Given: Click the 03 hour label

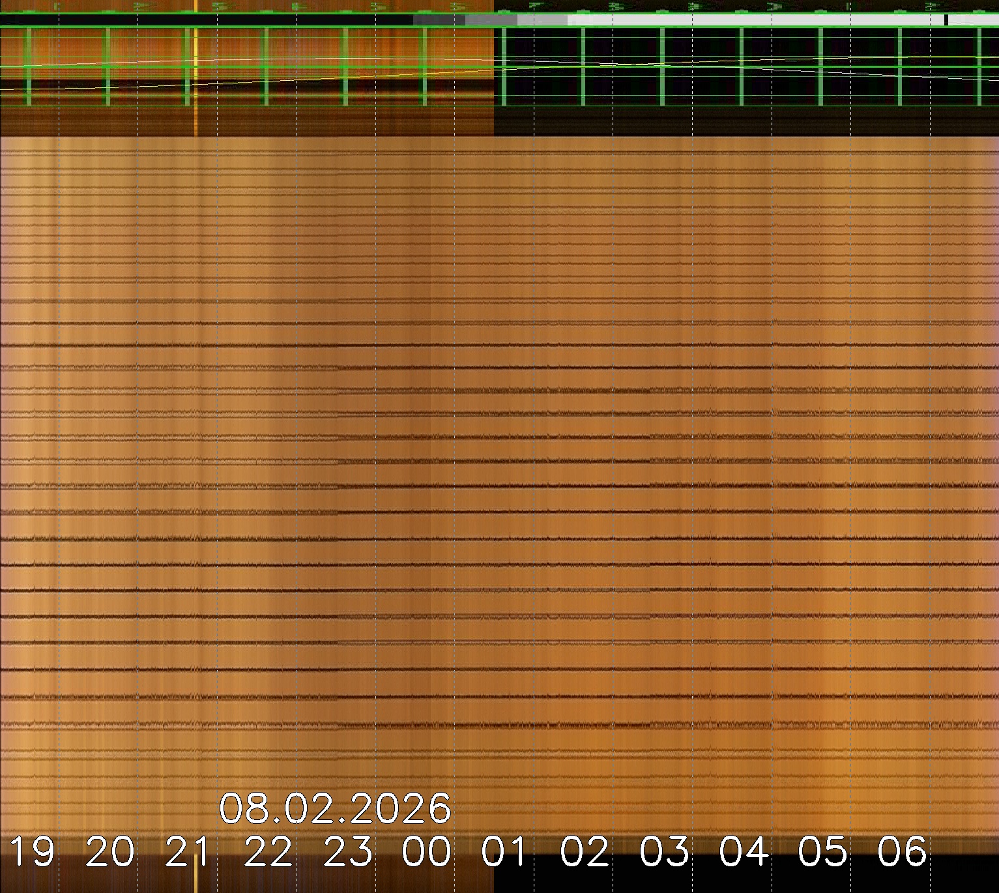Looking at the screenshot, I should pyautogui.click(x=664, y=852).
